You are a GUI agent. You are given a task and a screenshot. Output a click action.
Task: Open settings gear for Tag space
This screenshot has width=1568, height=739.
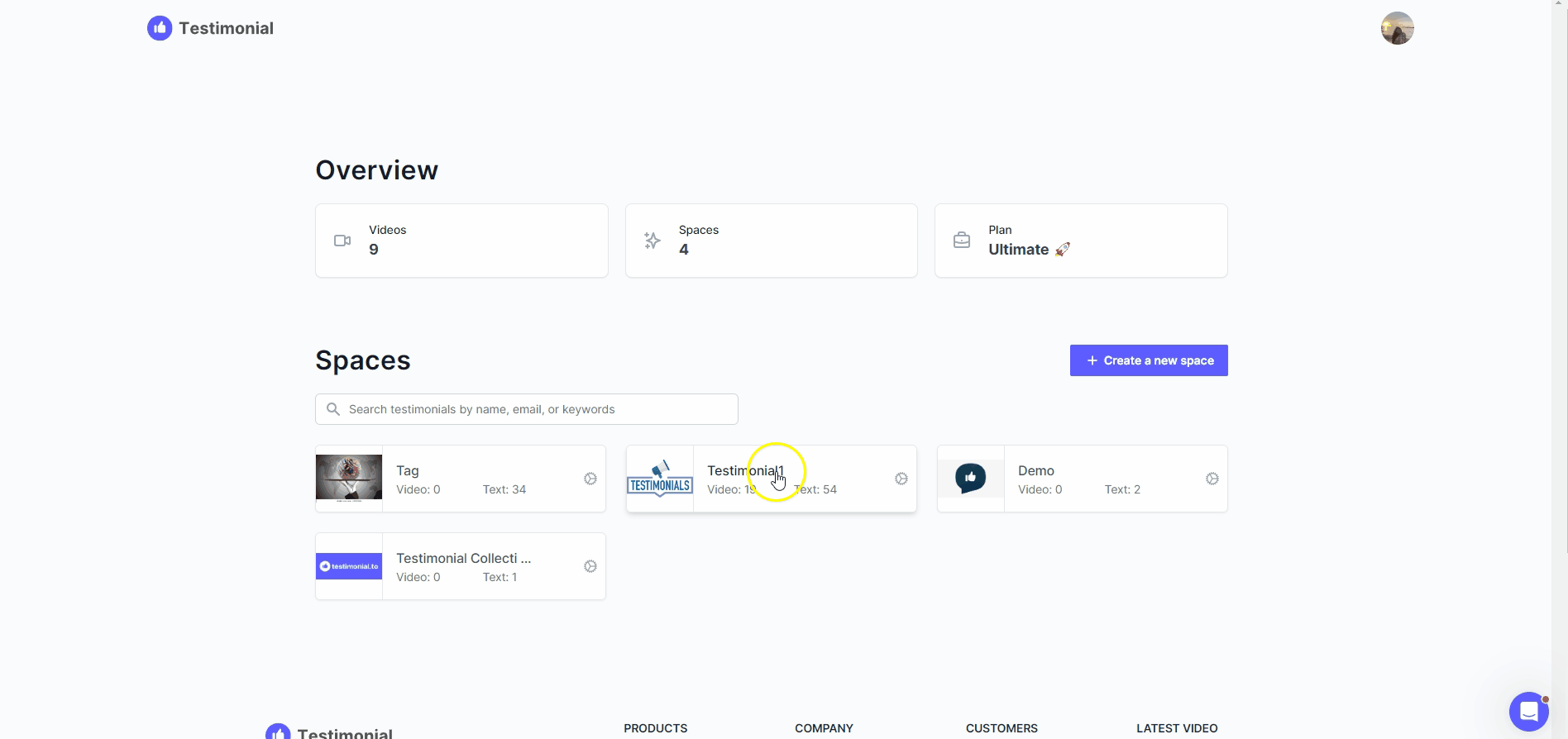point(590,479)
